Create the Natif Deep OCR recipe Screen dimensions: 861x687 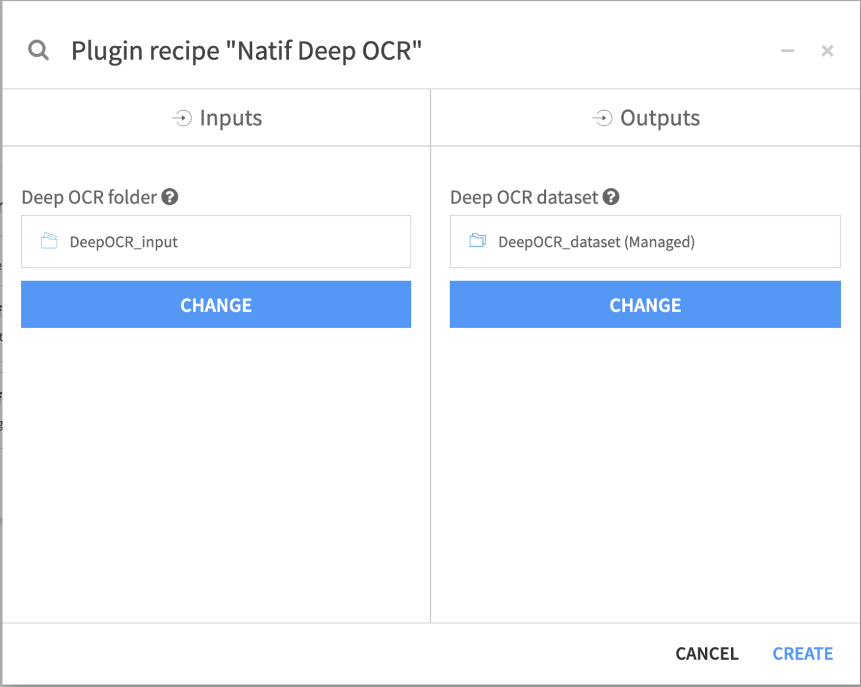click(802, 653)
